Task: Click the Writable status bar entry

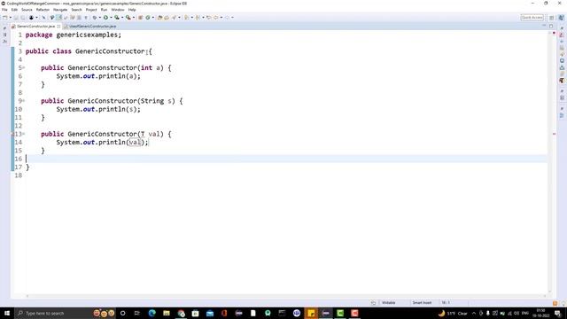Action: pos(389,303)
